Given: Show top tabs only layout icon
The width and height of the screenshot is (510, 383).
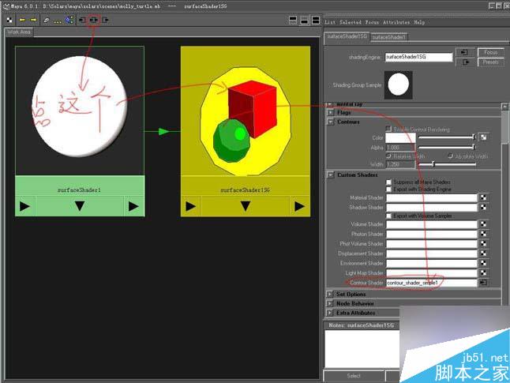Looking at the screenshot, I should pos(293,21).
